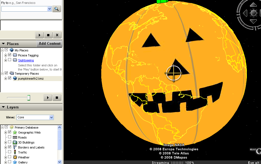The image size is (261, 164).
Task: Pan left with navigation compass arrow
Action: pyautogui.click(x=245, y=13)
